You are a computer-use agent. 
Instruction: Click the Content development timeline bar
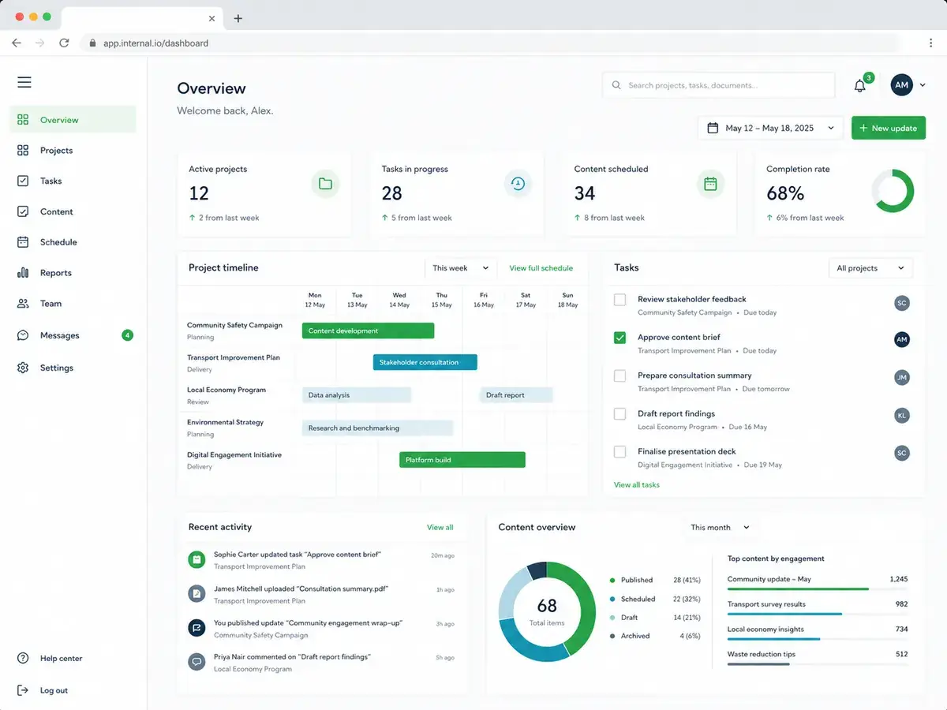(x=368, y=331)
